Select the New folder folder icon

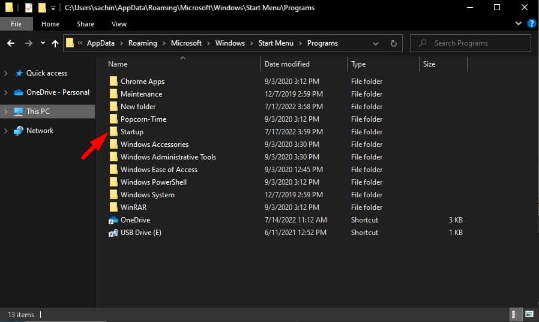click(x=113, y=106)
